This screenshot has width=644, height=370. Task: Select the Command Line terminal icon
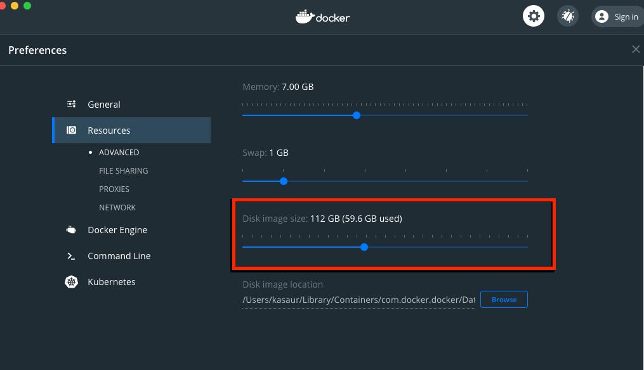pos(71,255)
